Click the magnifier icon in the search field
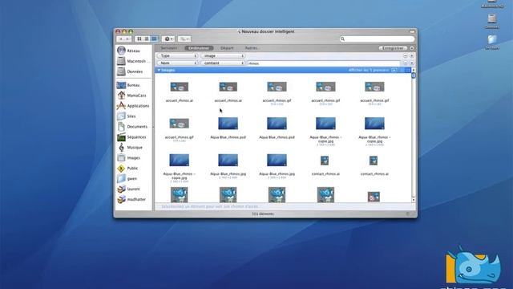The width and height of the screenshot is (513, 289). [342, 39]
